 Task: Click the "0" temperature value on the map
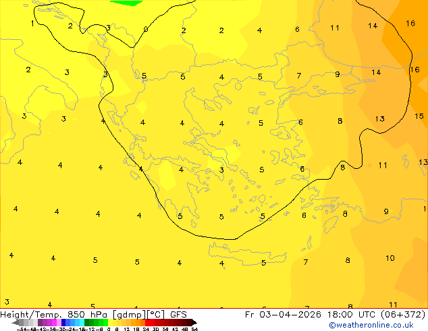146,29
